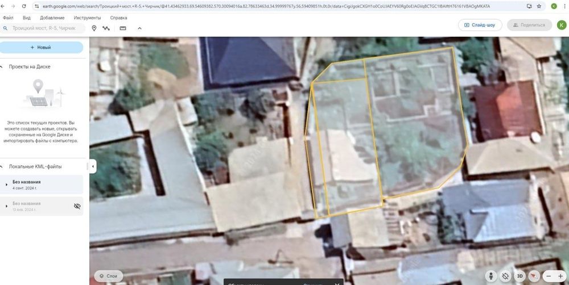Install the Google Earth app from address bar
569x285 pixels.
[529, 6]
